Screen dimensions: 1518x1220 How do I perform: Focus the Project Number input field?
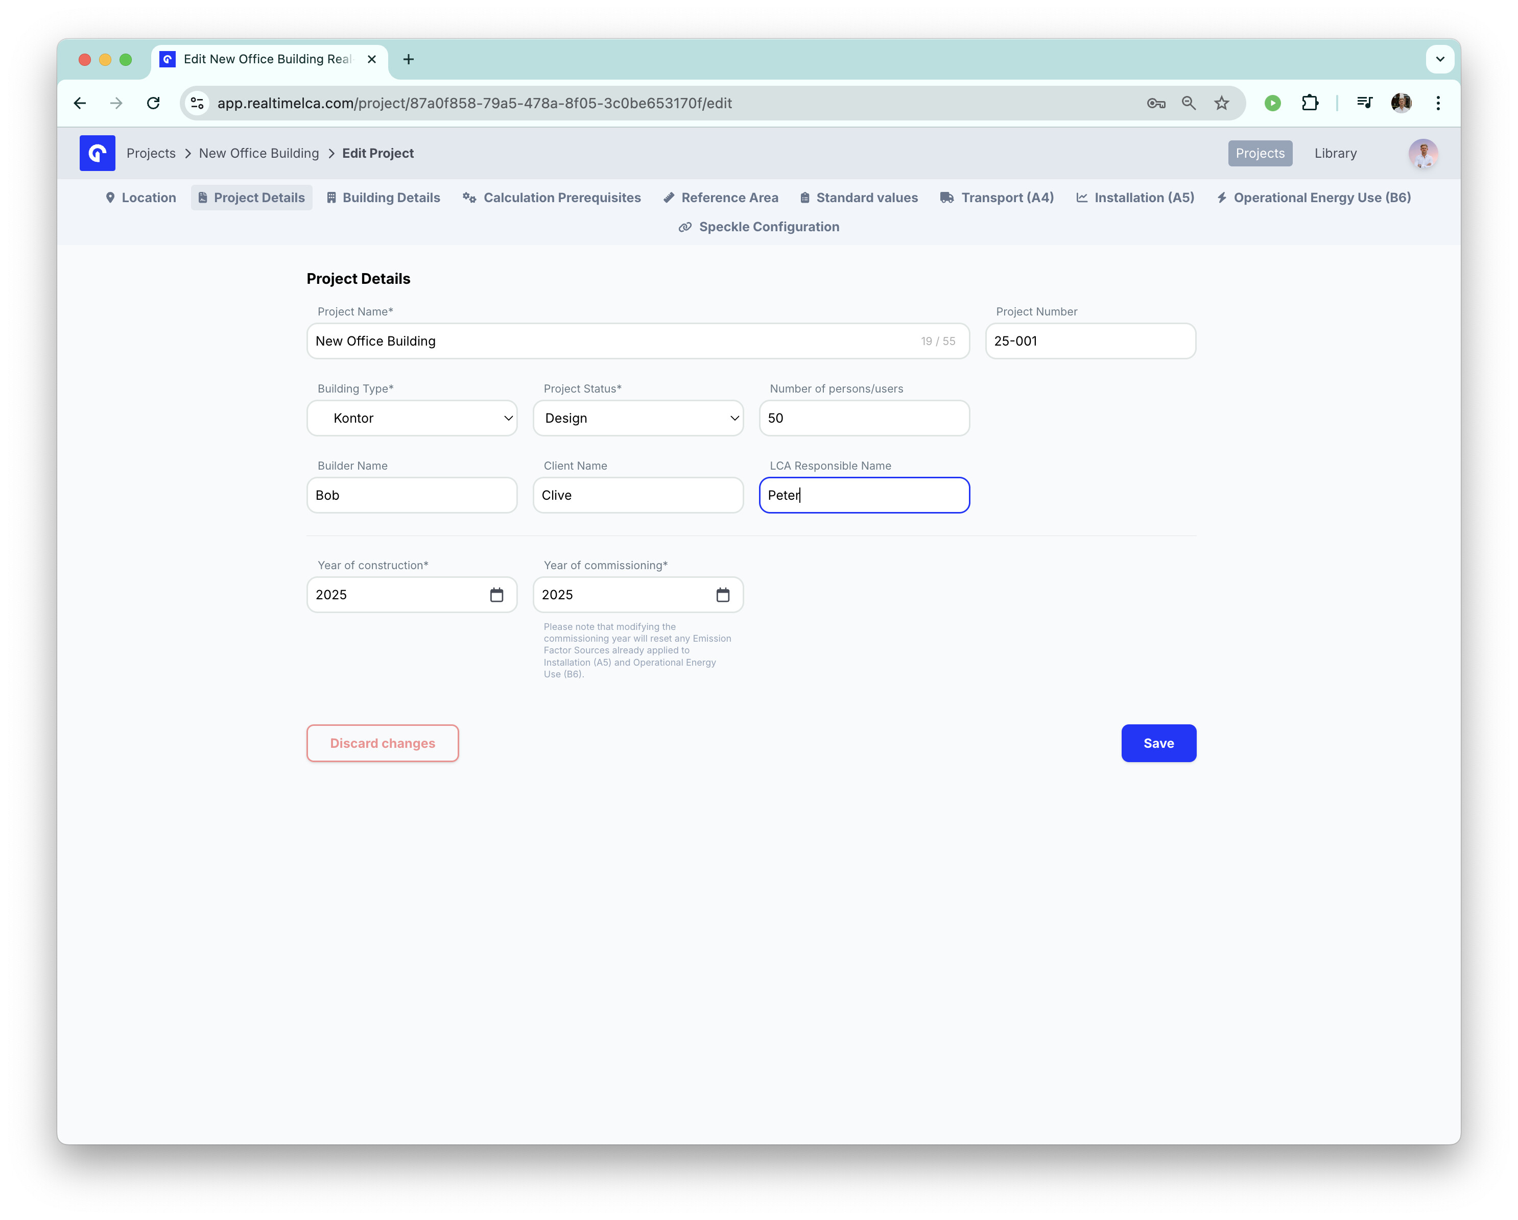(1090, 340)
